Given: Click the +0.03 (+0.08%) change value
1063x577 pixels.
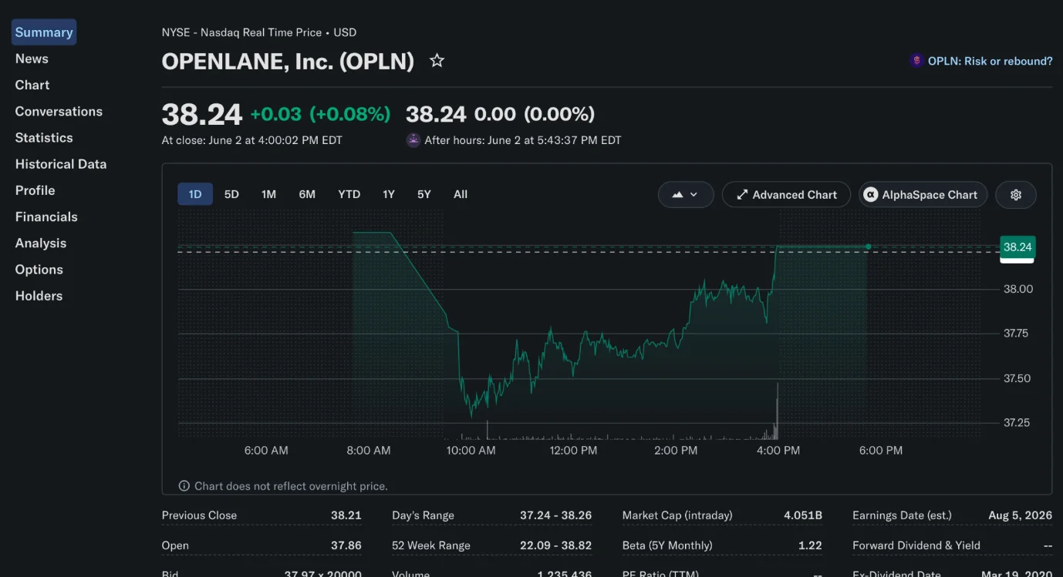Looking at the screenshot, I should click(x=320, y=114).
